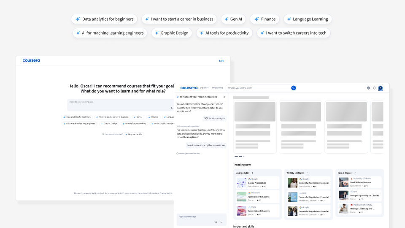Click the Help me decide chip
405x228 pixels.
134,134
